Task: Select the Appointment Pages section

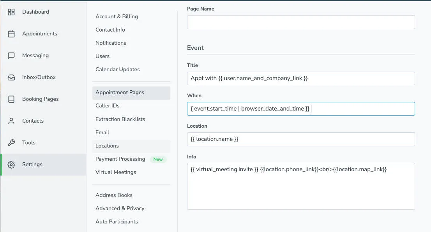Action: [x=119, y=92]
